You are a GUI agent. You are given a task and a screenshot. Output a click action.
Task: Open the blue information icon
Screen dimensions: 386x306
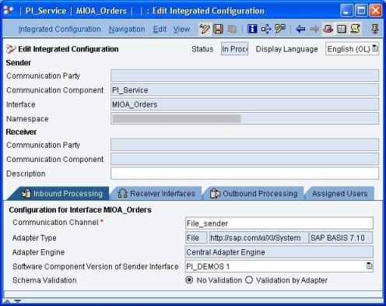tap(252, 29)
